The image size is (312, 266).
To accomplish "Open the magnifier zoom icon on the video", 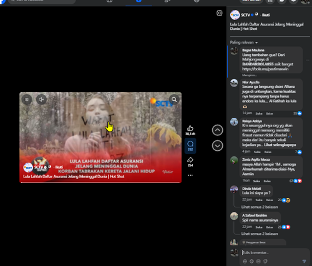I will (x=174, y=100).
